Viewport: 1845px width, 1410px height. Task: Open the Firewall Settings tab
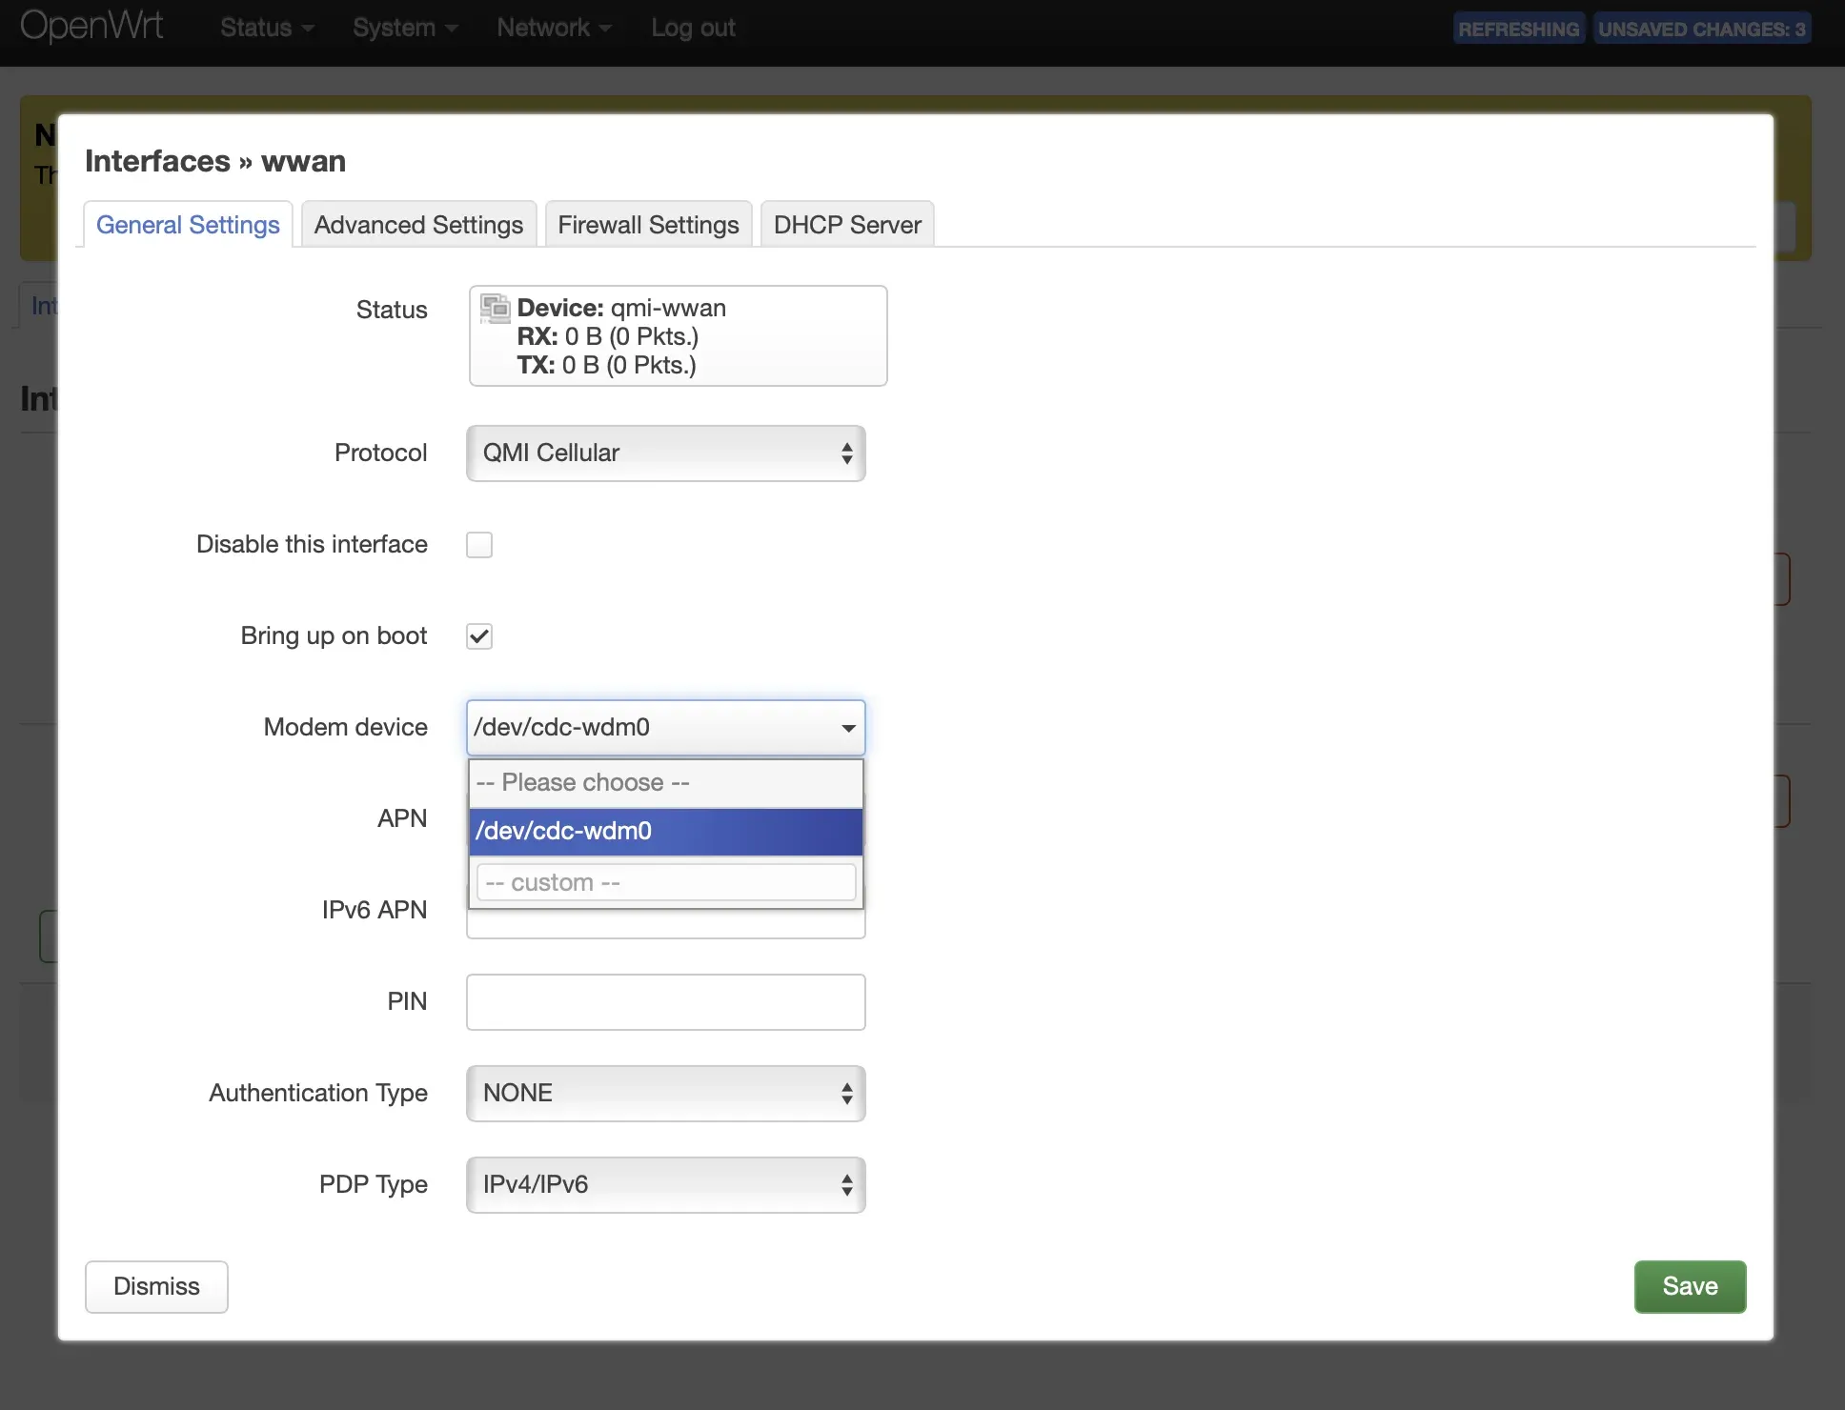coord(648,225)
